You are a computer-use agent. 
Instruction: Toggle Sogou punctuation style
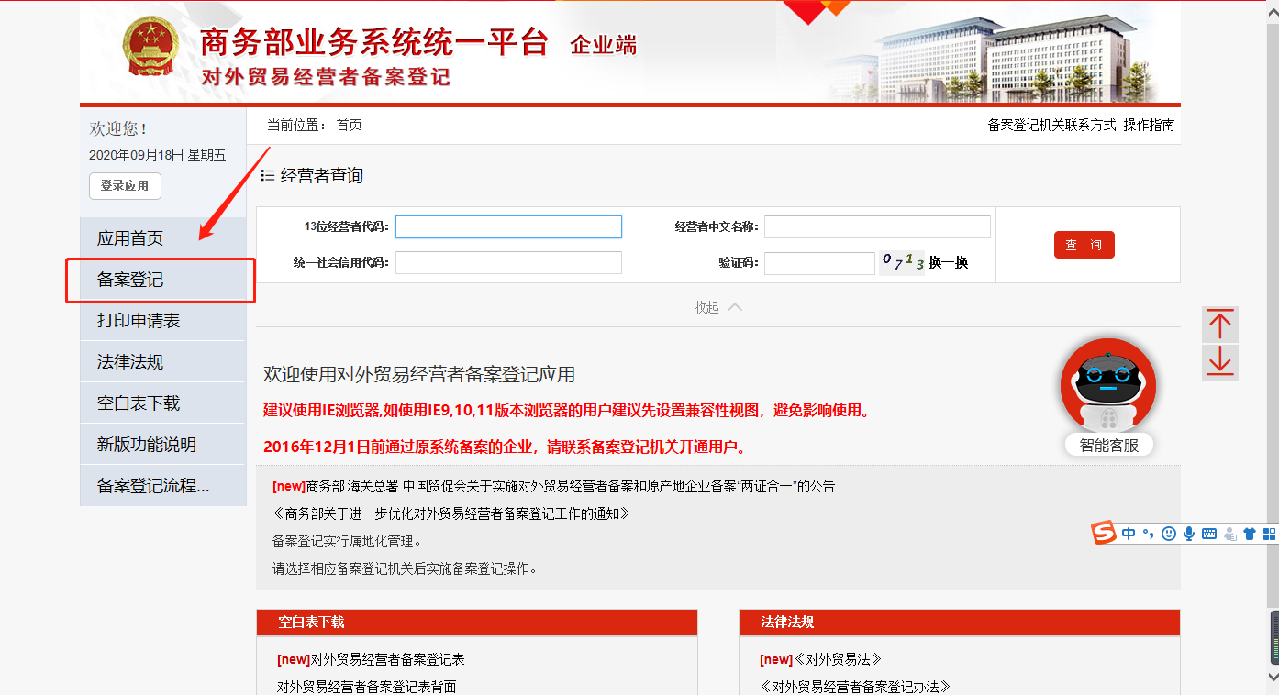point(1148,533)
